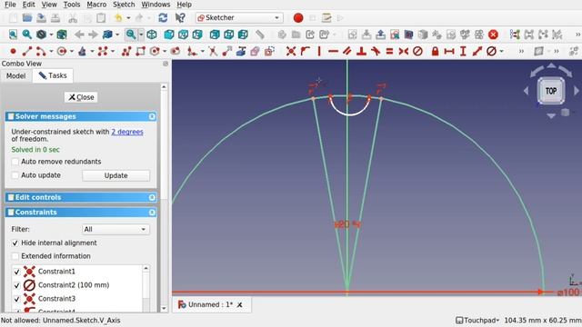Apply the Symmetric constraint
Screen dimensions: 582x327
click(x=404, y=51)
